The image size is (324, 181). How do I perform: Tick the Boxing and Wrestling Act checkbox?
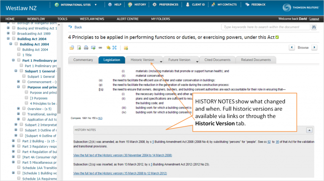13,28
